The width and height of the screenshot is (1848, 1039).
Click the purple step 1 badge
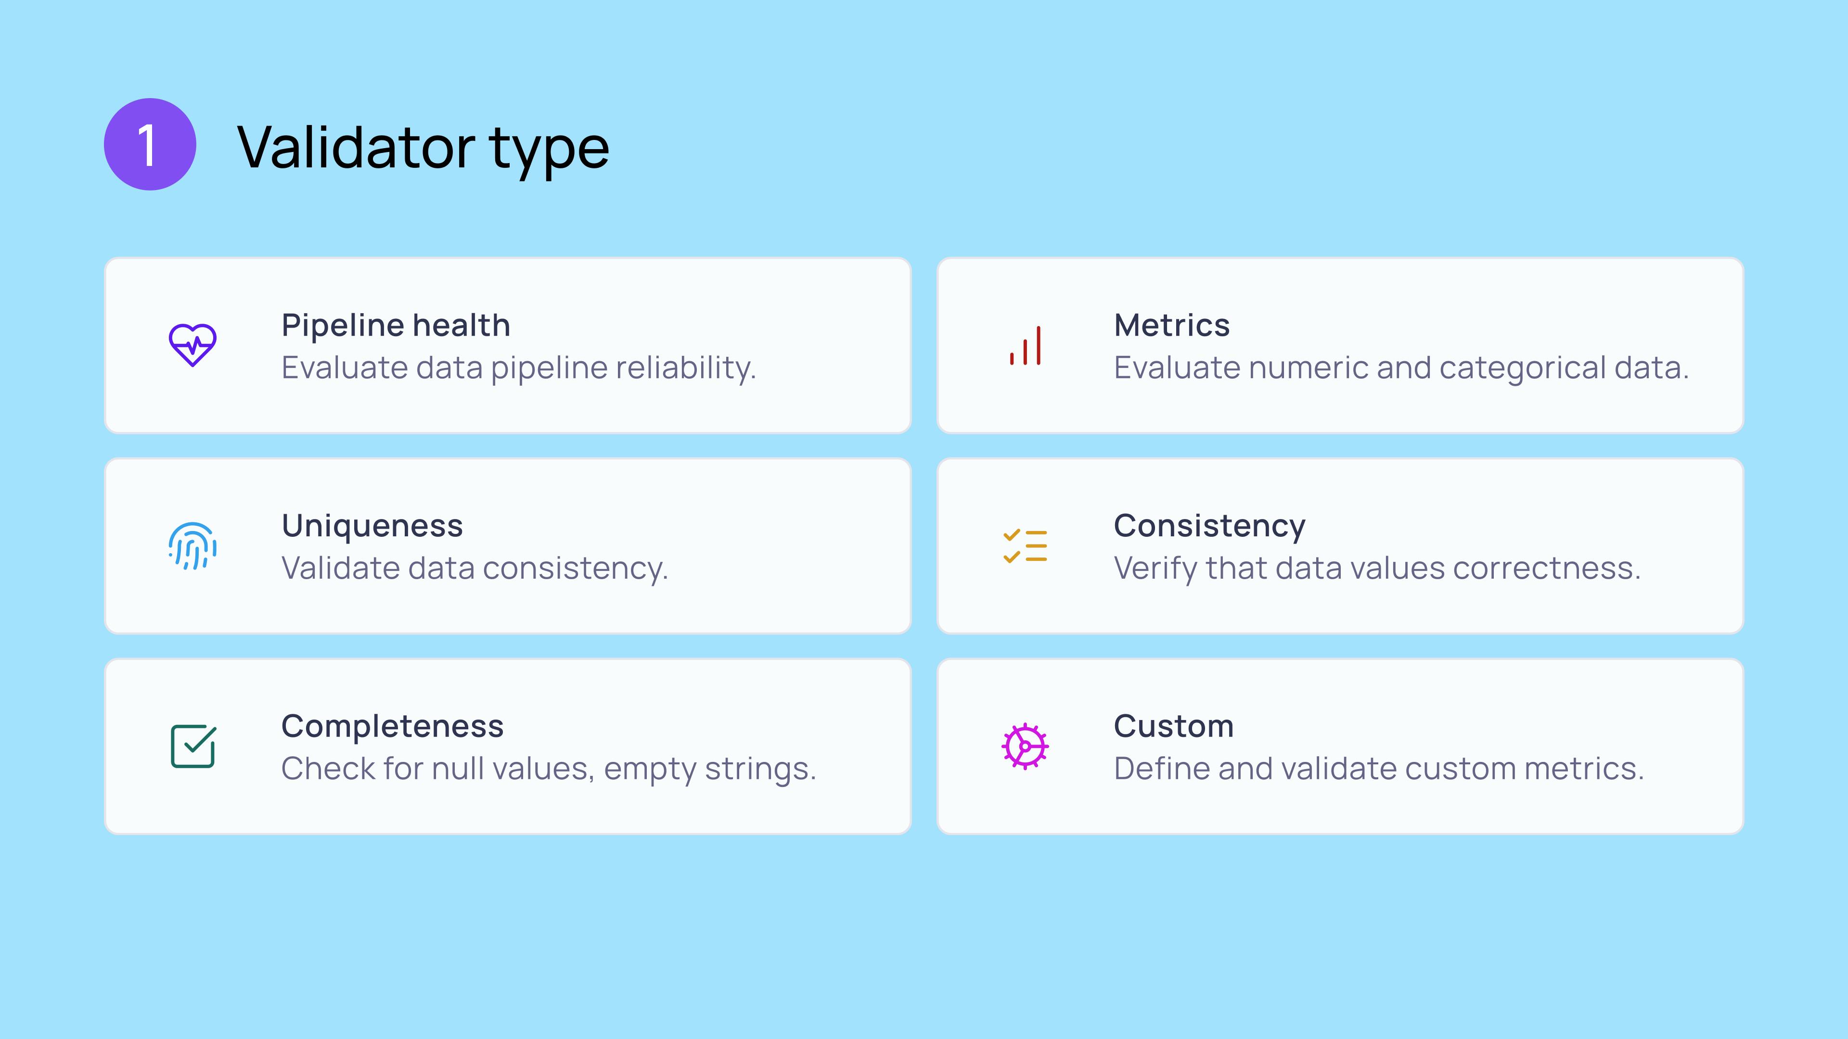click(150, 144)
